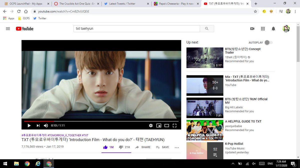The height and width of the screenshot is (168, 300).
Task: Open the Twitter bookmark
Action: click(40, 18)
